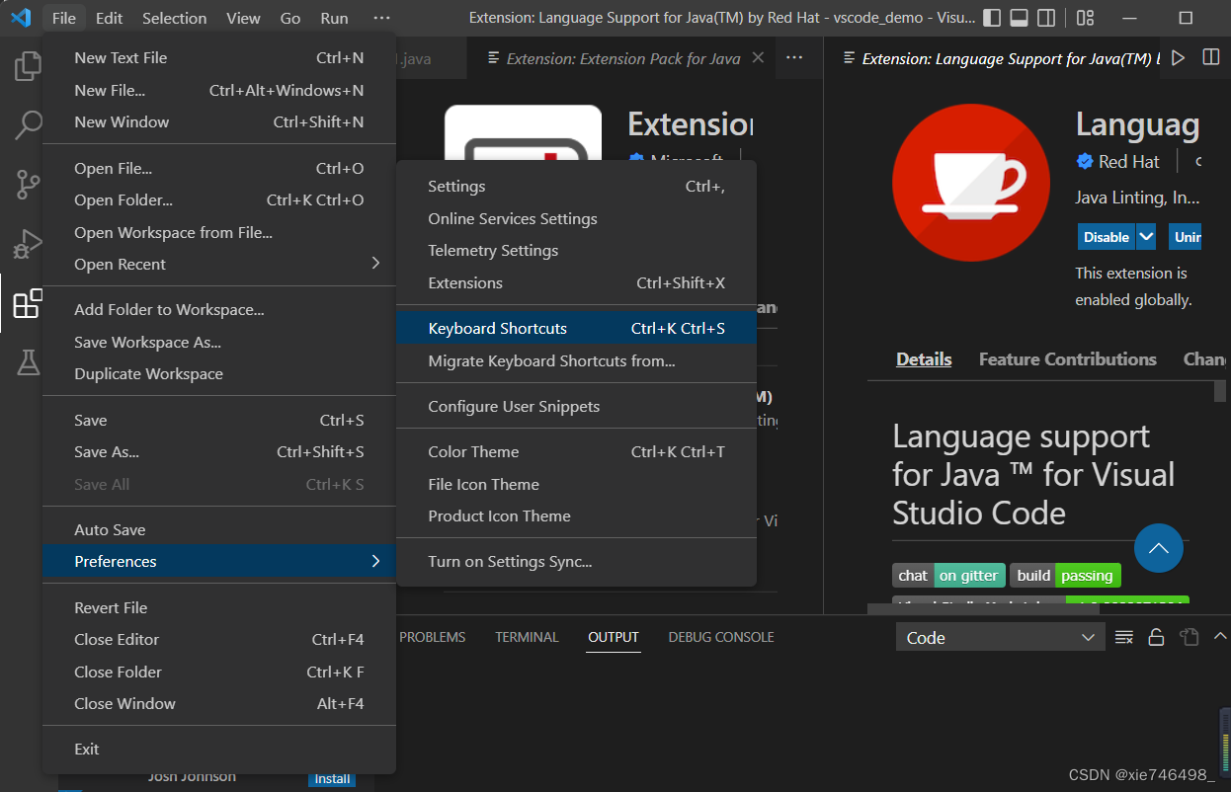Switch to the PROBLEMS panel tab
This screenshot has height=792, width=1231.
pos(432,637)
